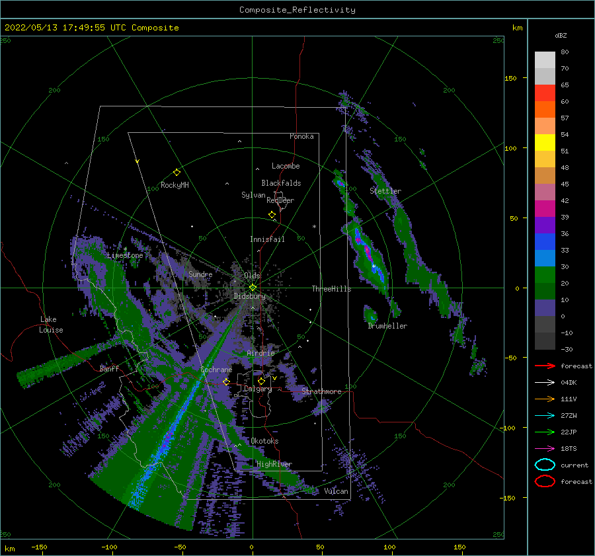Click the white cross on the ThreeHills storm cell
595x556 pixels.
374,266
